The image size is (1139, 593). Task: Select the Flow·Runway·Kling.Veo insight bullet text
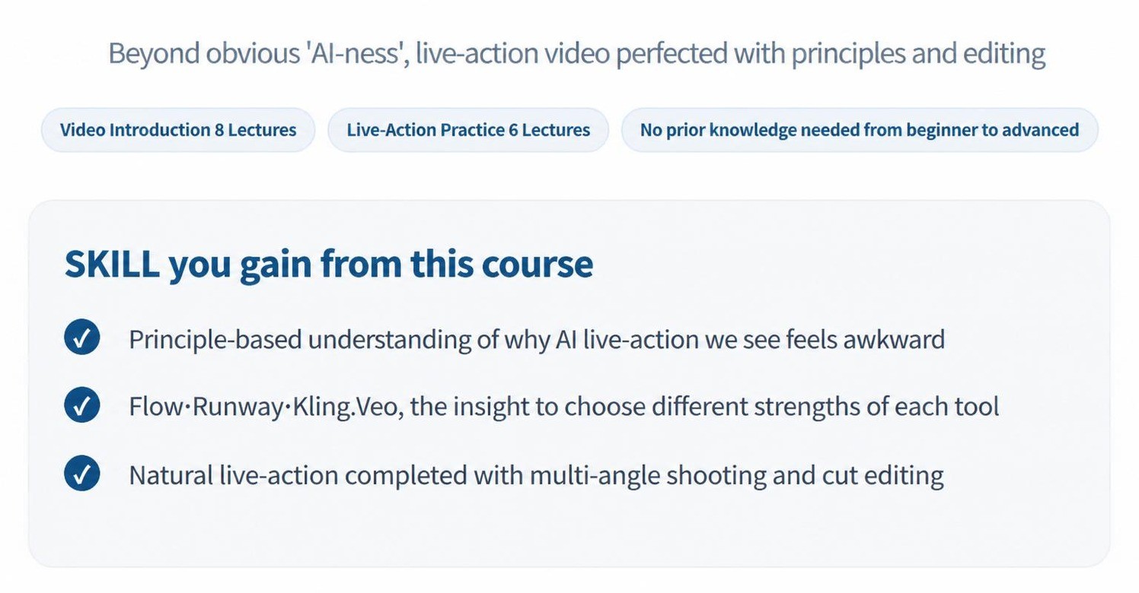pos(563,407)
